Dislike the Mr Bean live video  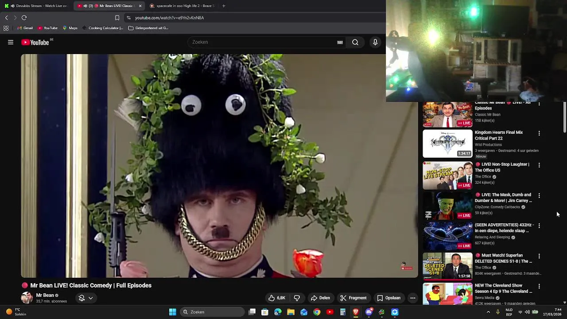tap(297, 298)
